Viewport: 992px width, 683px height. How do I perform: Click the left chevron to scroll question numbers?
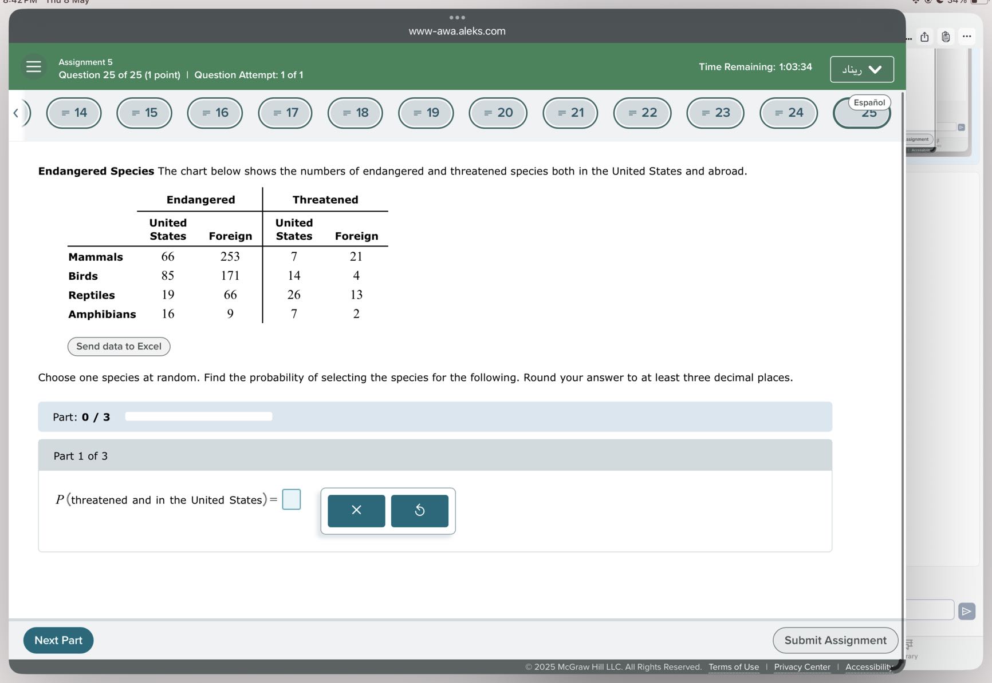click(16, 113)
